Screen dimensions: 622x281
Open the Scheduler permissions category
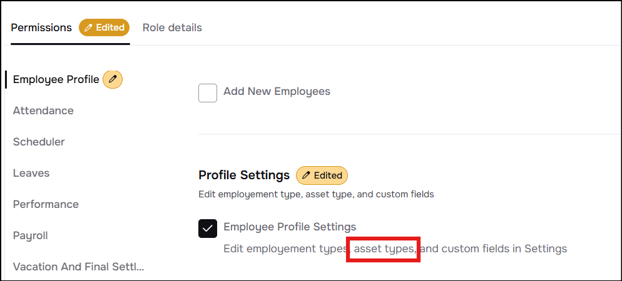click(39, 142)
